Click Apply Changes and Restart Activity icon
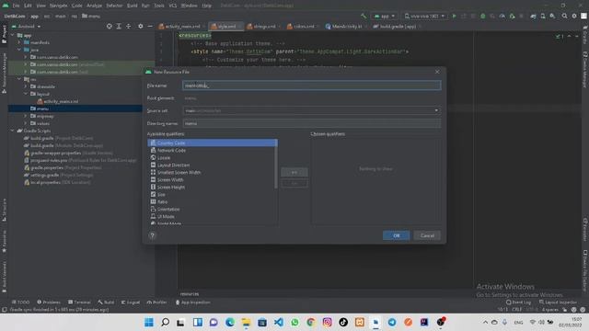 [464, 17]
